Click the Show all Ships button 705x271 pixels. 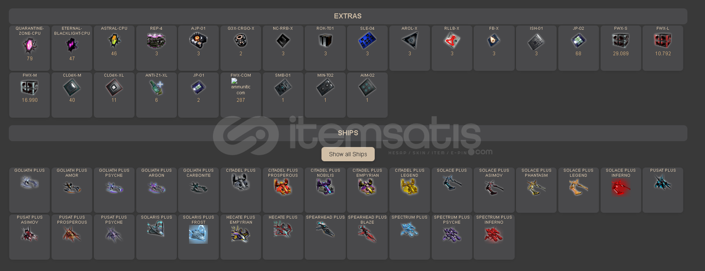[x=348, y=154]
